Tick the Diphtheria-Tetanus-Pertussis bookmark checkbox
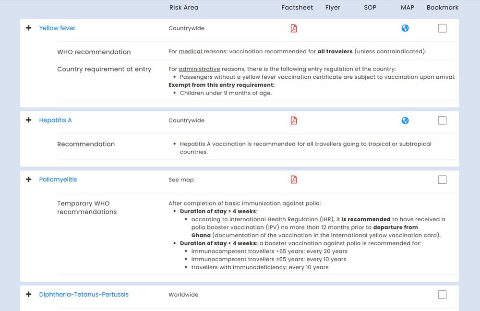The height and width of the screenshot is (311, 480). click(x=442, y=295)
